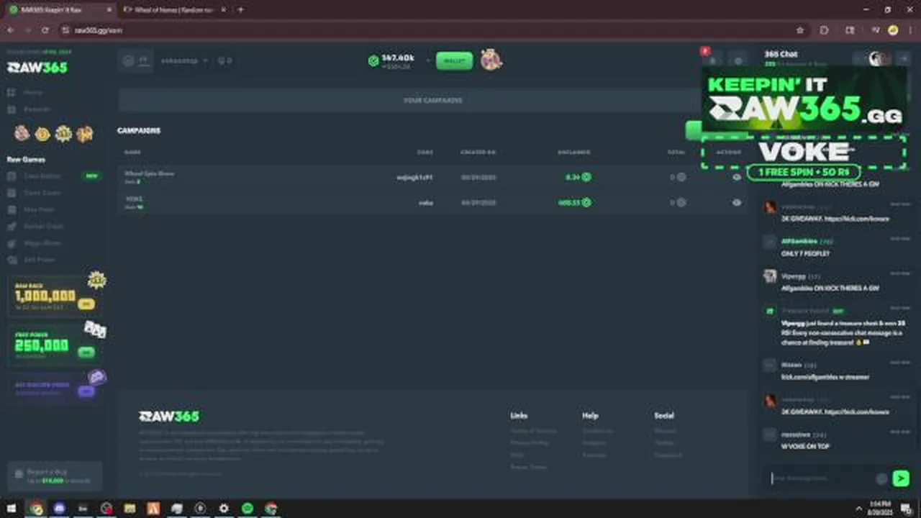
Task: Click the 'W VOKE ON TOP' chat message
Action: (x=805, y=446)
